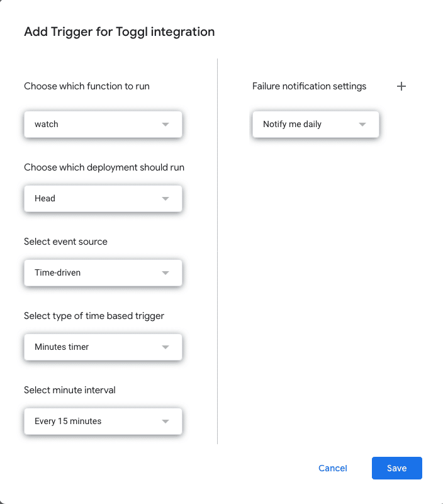
Task: Open the event source dropdown Time-driven
Action: 103,273
